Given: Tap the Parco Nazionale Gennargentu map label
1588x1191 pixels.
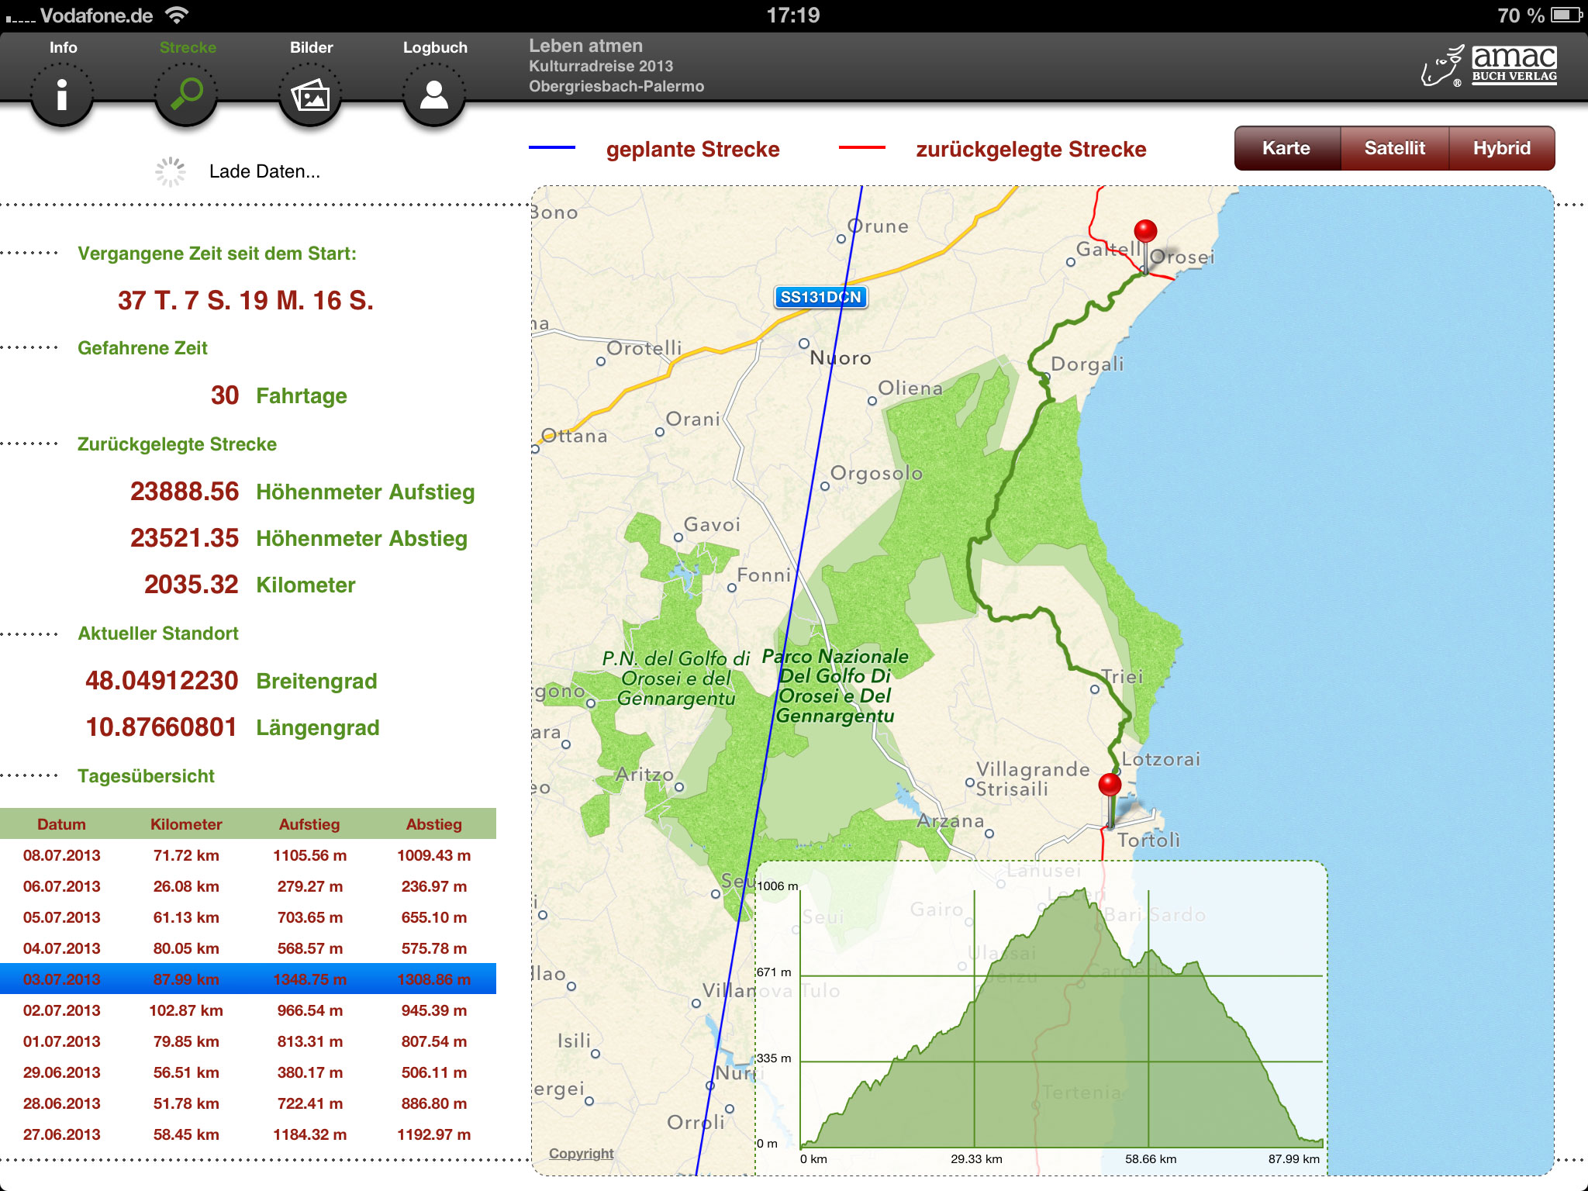Looking at the screenshot, I should coord(835,686).
